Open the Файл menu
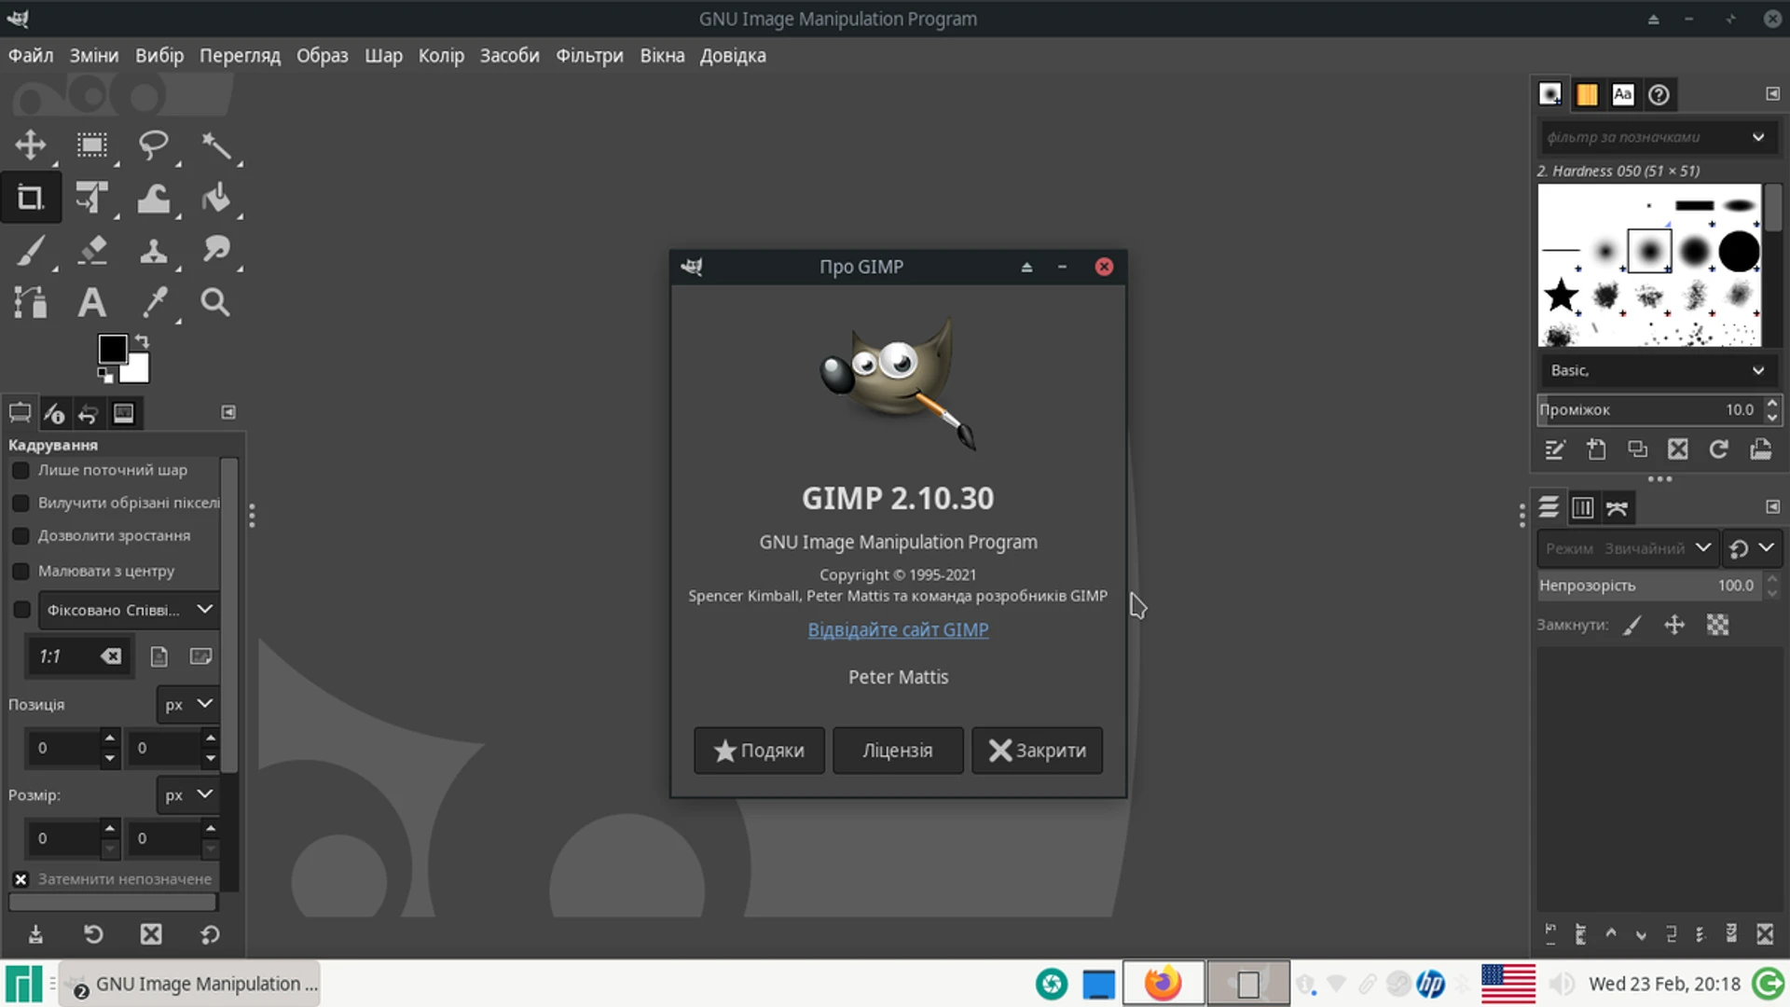This screenshot has height=1007, width=1790. pos(31,55)
